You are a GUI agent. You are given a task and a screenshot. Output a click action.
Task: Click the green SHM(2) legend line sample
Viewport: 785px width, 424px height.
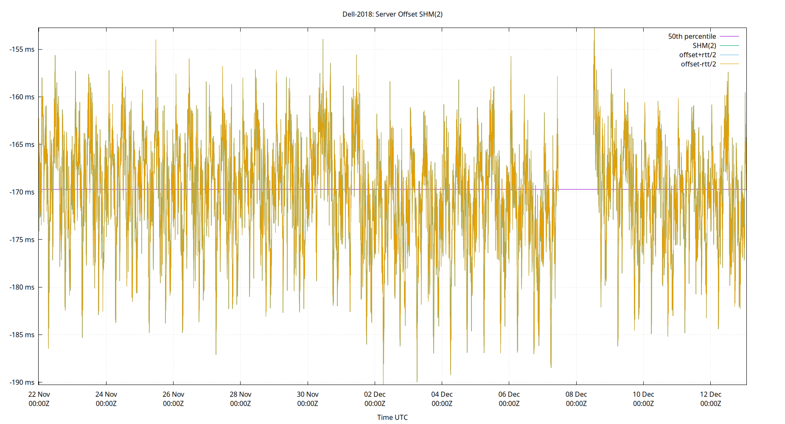(729, 45)
